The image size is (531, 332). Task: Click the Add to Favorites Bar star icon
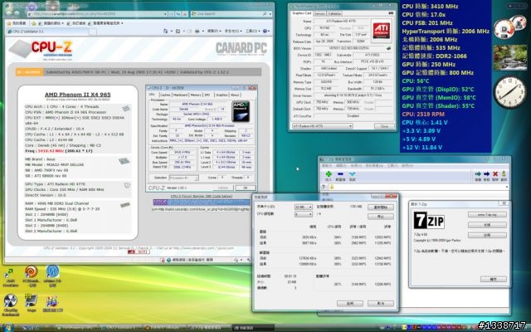tap(33, 23)
